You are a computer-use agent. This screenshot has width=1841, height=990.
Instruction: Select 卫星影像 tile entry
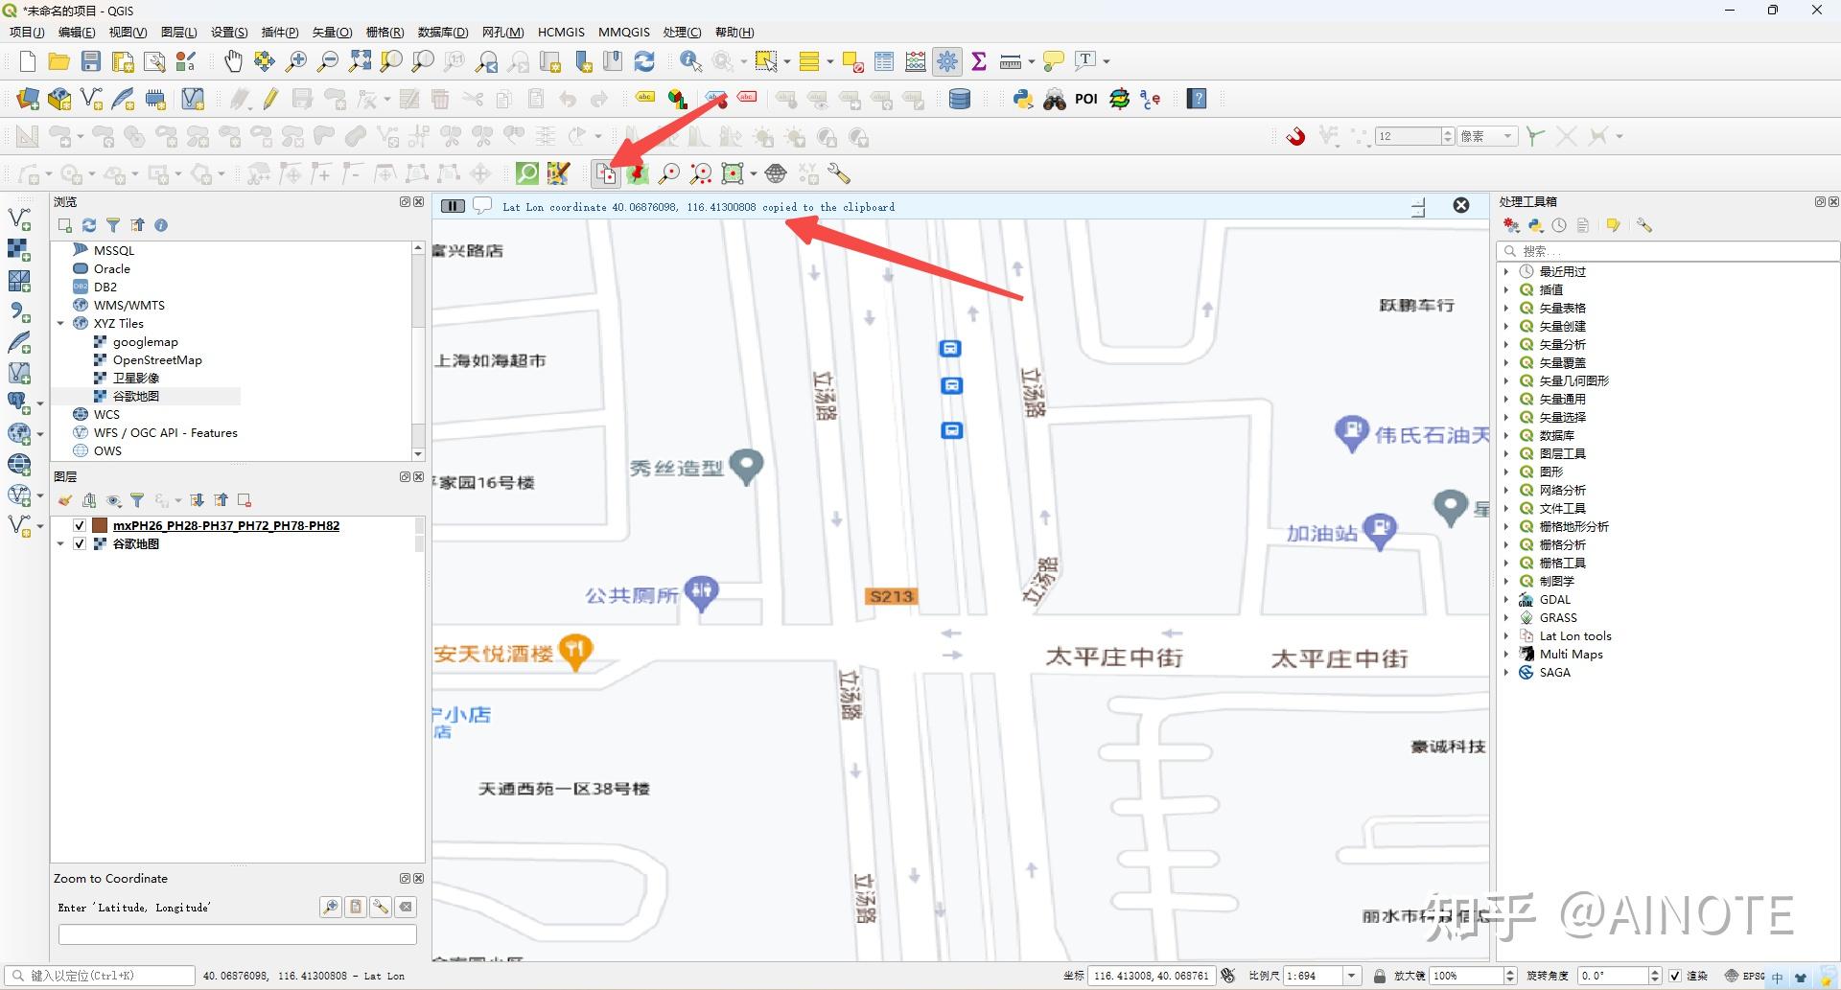click(x=136, y=378)
